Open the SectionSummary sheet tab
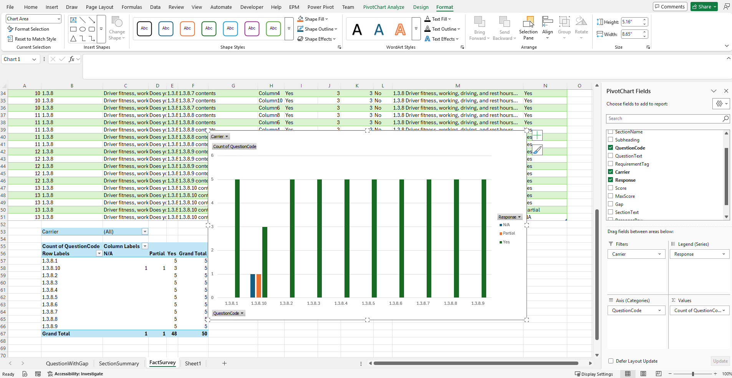This screenshot has width=732, height=378. point(119,363)
